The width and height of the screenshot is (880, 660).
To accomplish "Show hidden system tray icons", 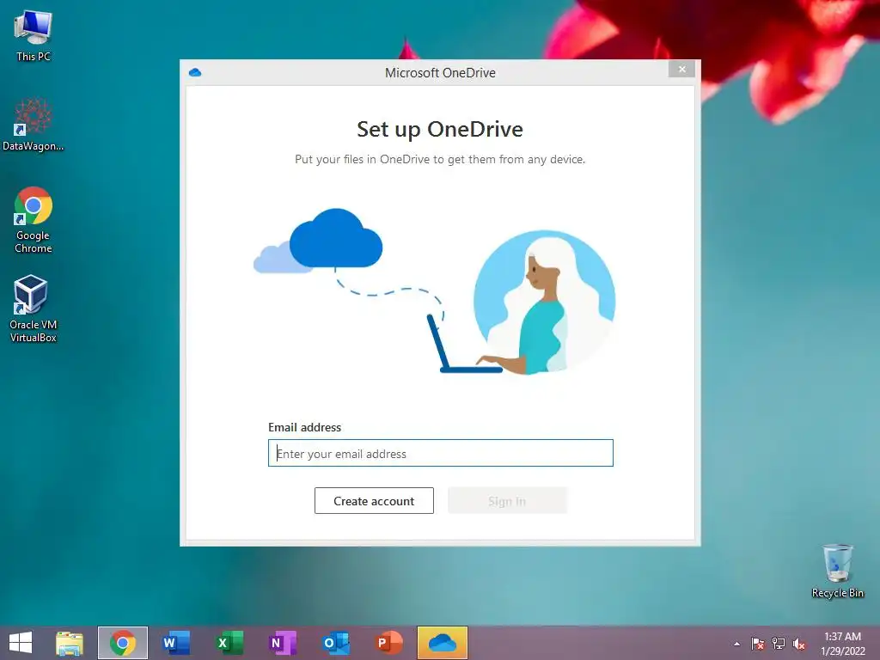I will point(736,644).
